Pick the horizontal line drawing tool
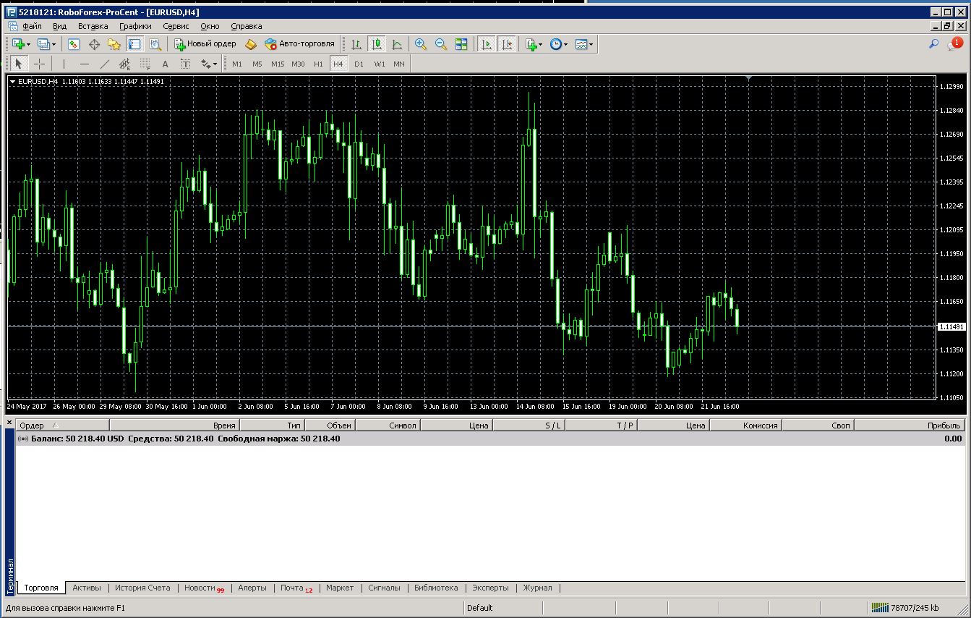This screenshot has height=618, width=971. 85,64
